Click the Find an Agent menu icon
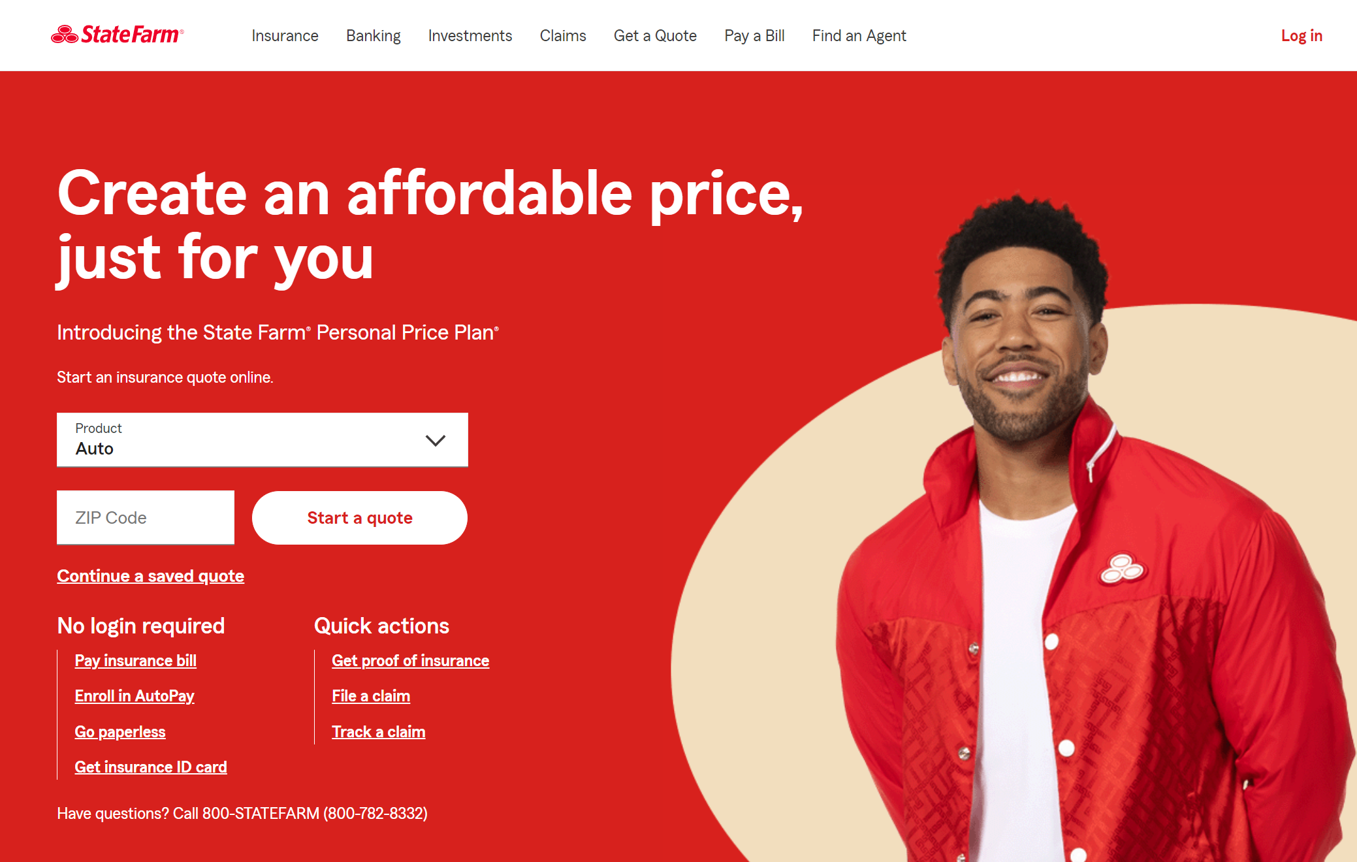This screenshot has height=862, width=1357. pos(857,35)
